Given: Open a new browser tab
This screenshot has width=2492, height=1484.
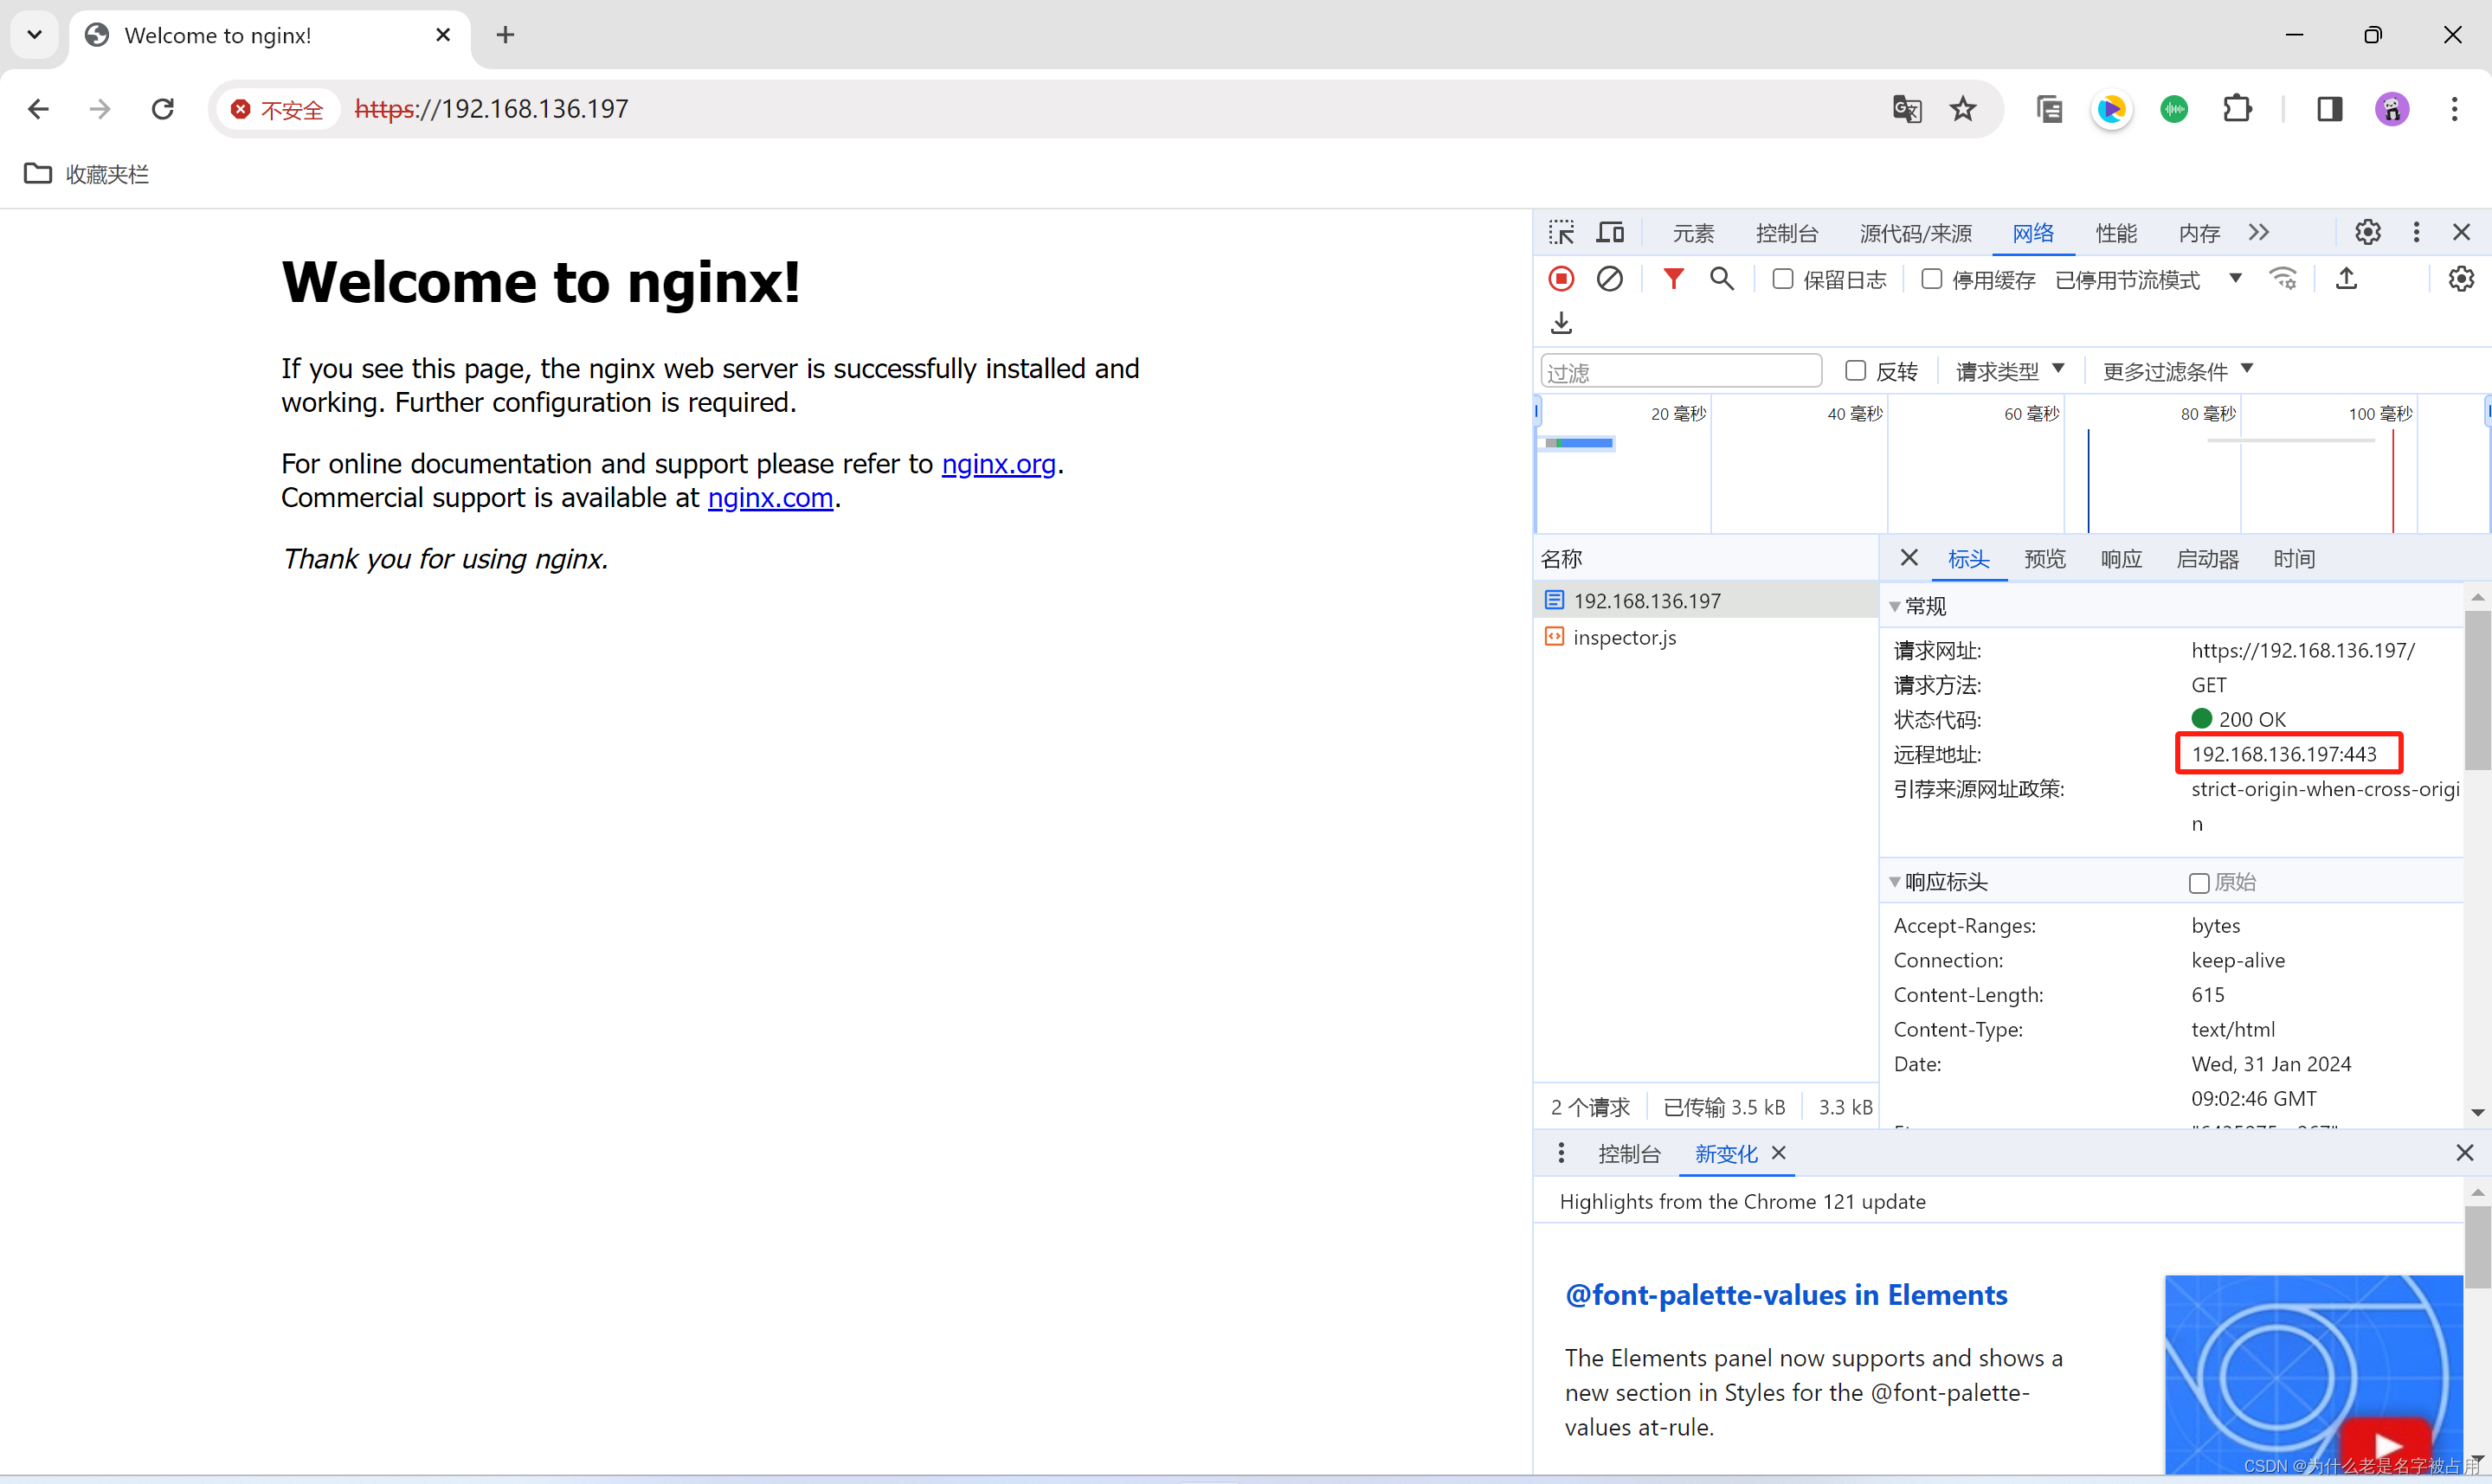Looking at the screenshot, I should click(506, 35).
